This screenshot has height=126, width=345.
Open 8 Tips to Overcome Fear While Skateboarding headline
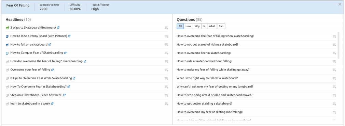click(41, 78)
